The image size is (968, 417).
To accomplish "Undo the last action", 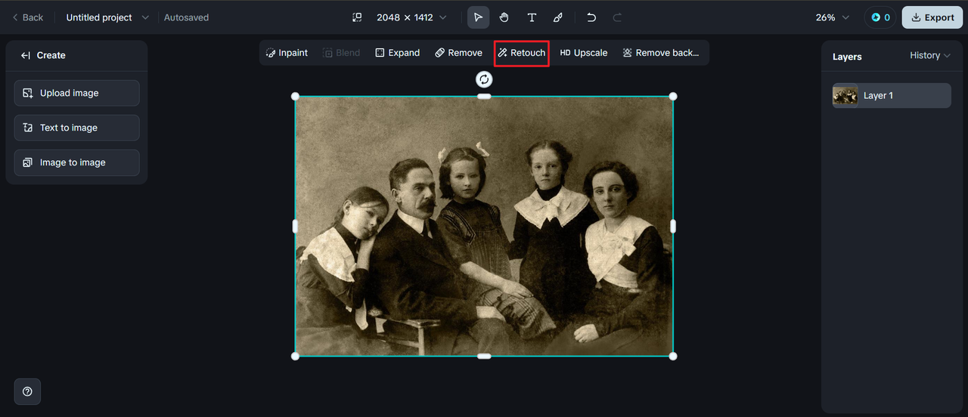I will coord(591,17).
